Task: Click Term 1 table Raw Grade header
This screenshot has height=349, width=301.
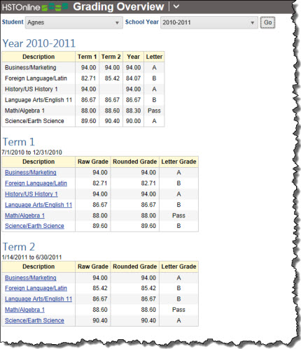Action: pos(93,162)
